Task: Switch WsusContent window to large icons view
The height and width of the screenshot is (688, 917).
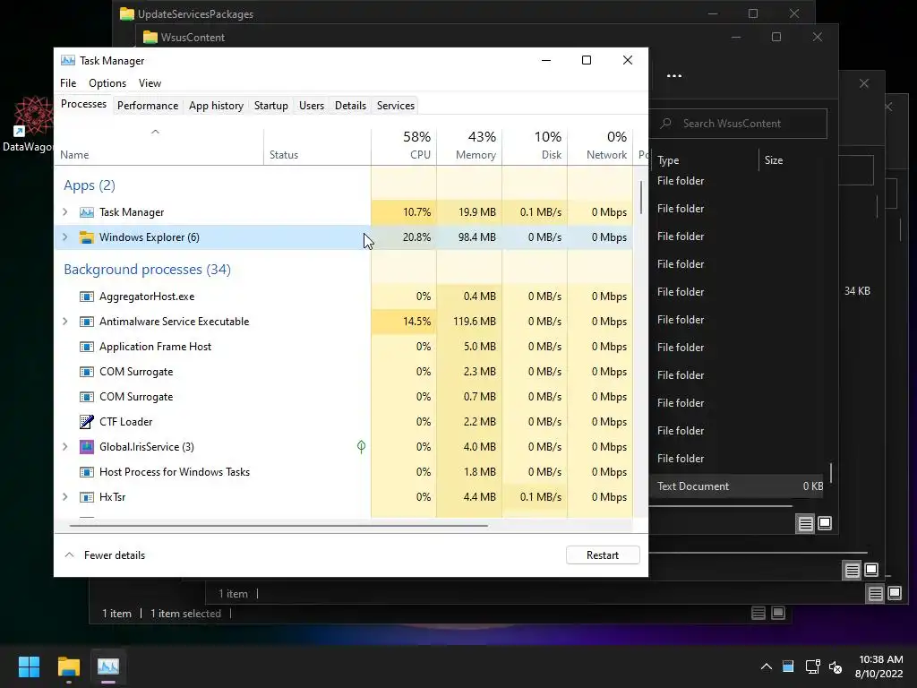Action: pos(825,523)
